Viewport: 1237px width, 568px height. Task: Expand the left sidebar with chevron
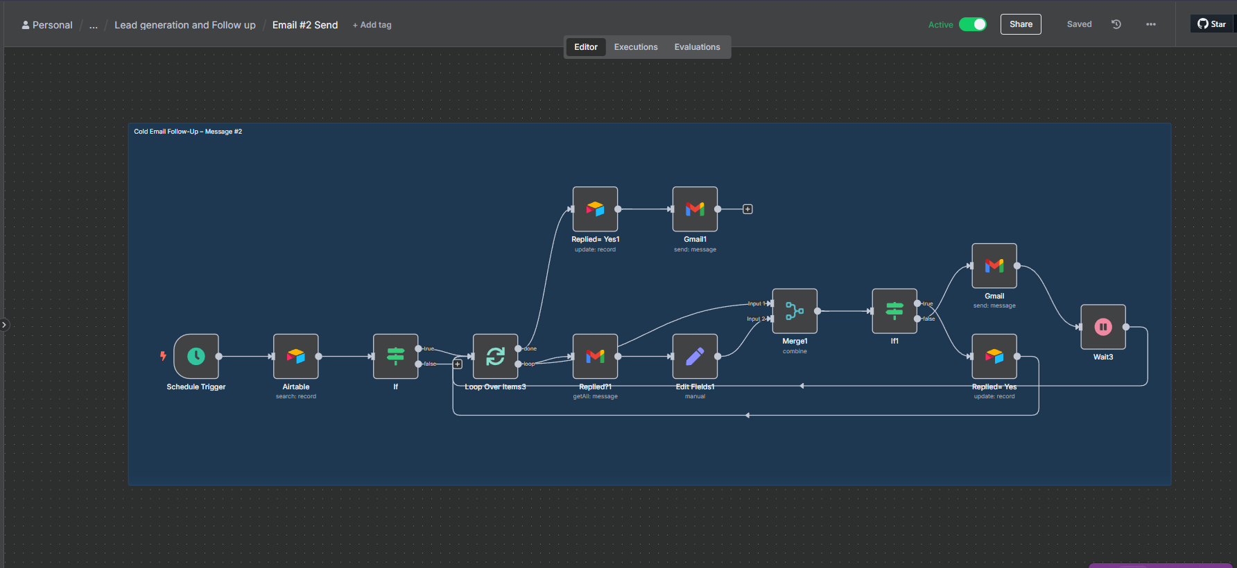tap(4, 324)
